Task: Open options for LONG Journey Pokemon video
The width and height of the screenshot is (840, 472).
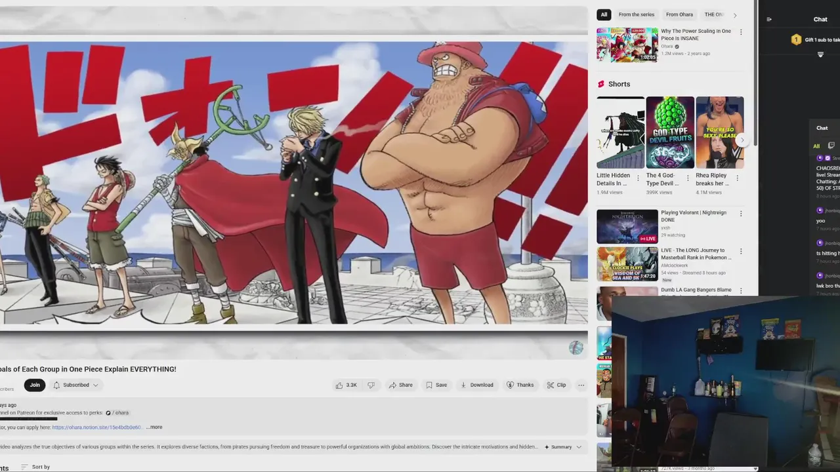Action: click(x=741, y=251)
